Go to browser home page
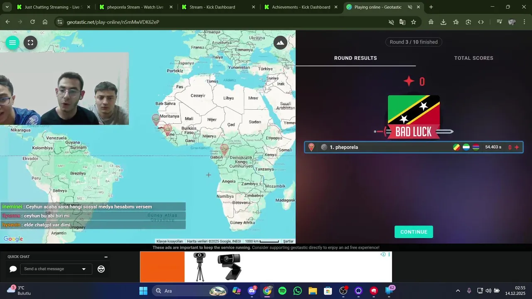Viewport: 532px width, 299px height. point(45,22)
